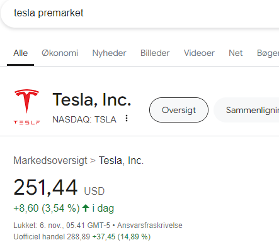This screenshot has width=279, height=245.
Task: Open the three-dot menu beside NASDAQ: TSLA
Action: (x=127, y=118)
